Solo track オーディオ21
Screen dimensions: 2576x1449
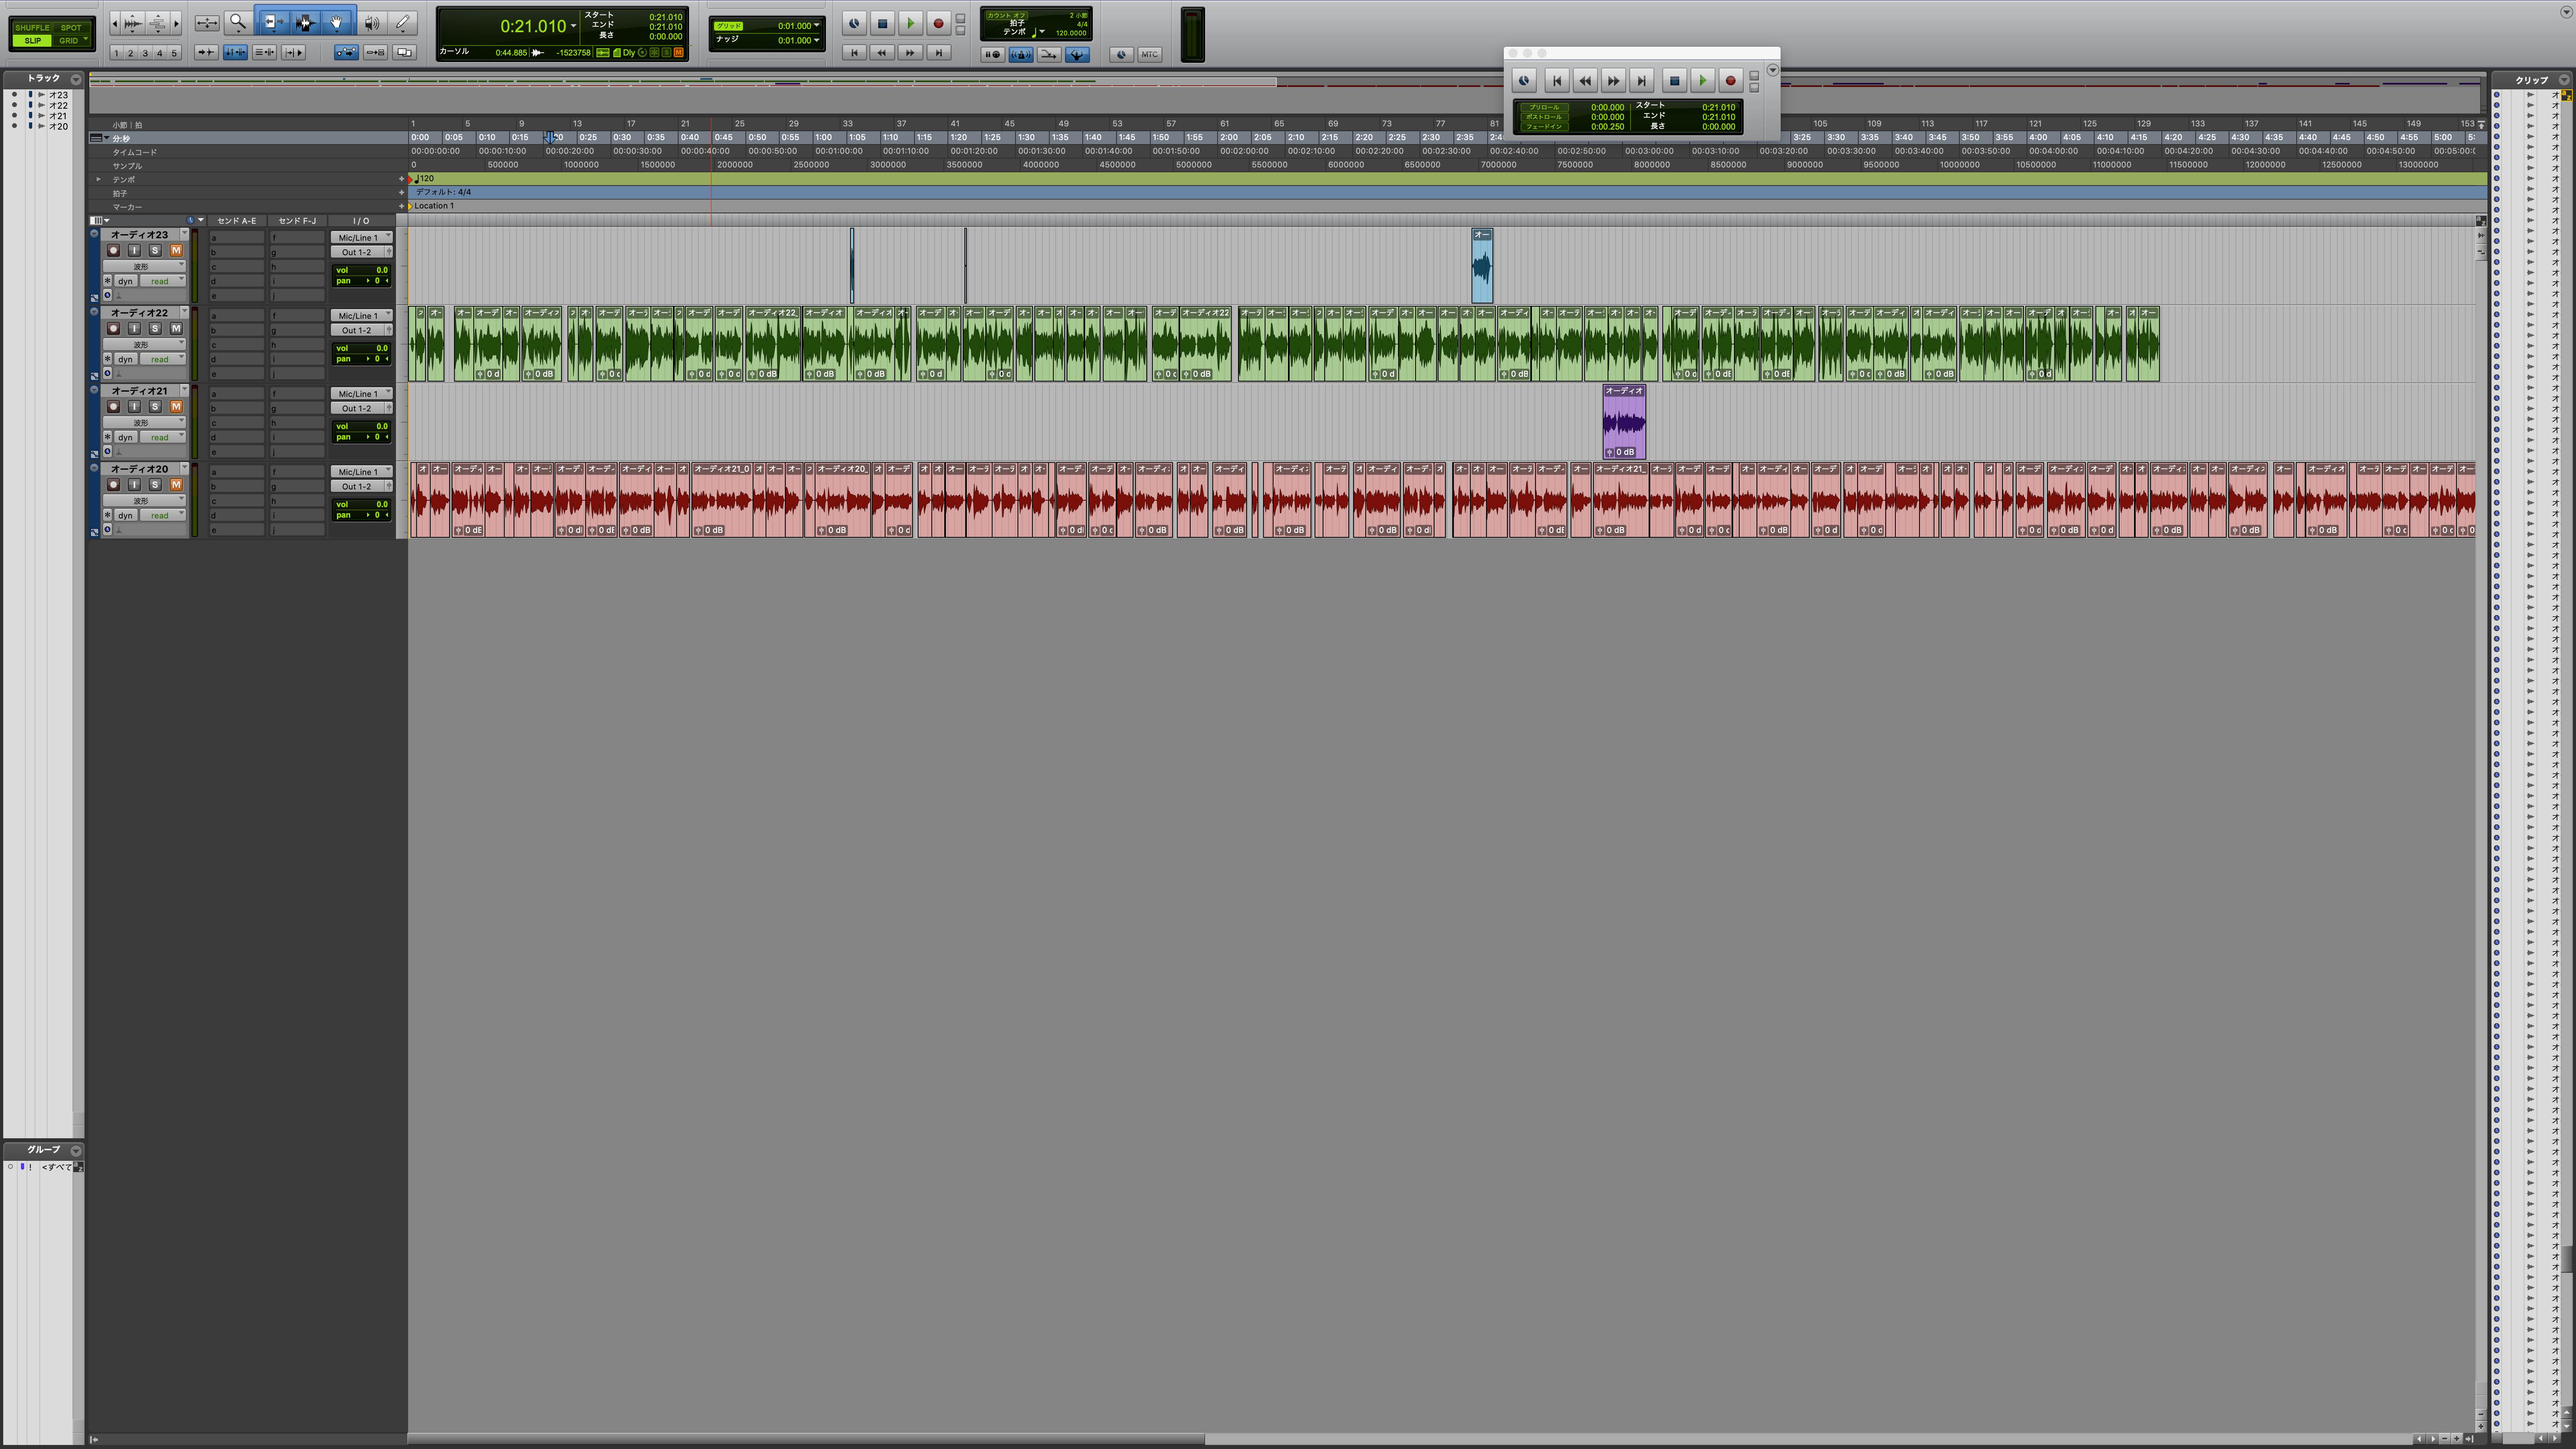(x=155, y=406)
